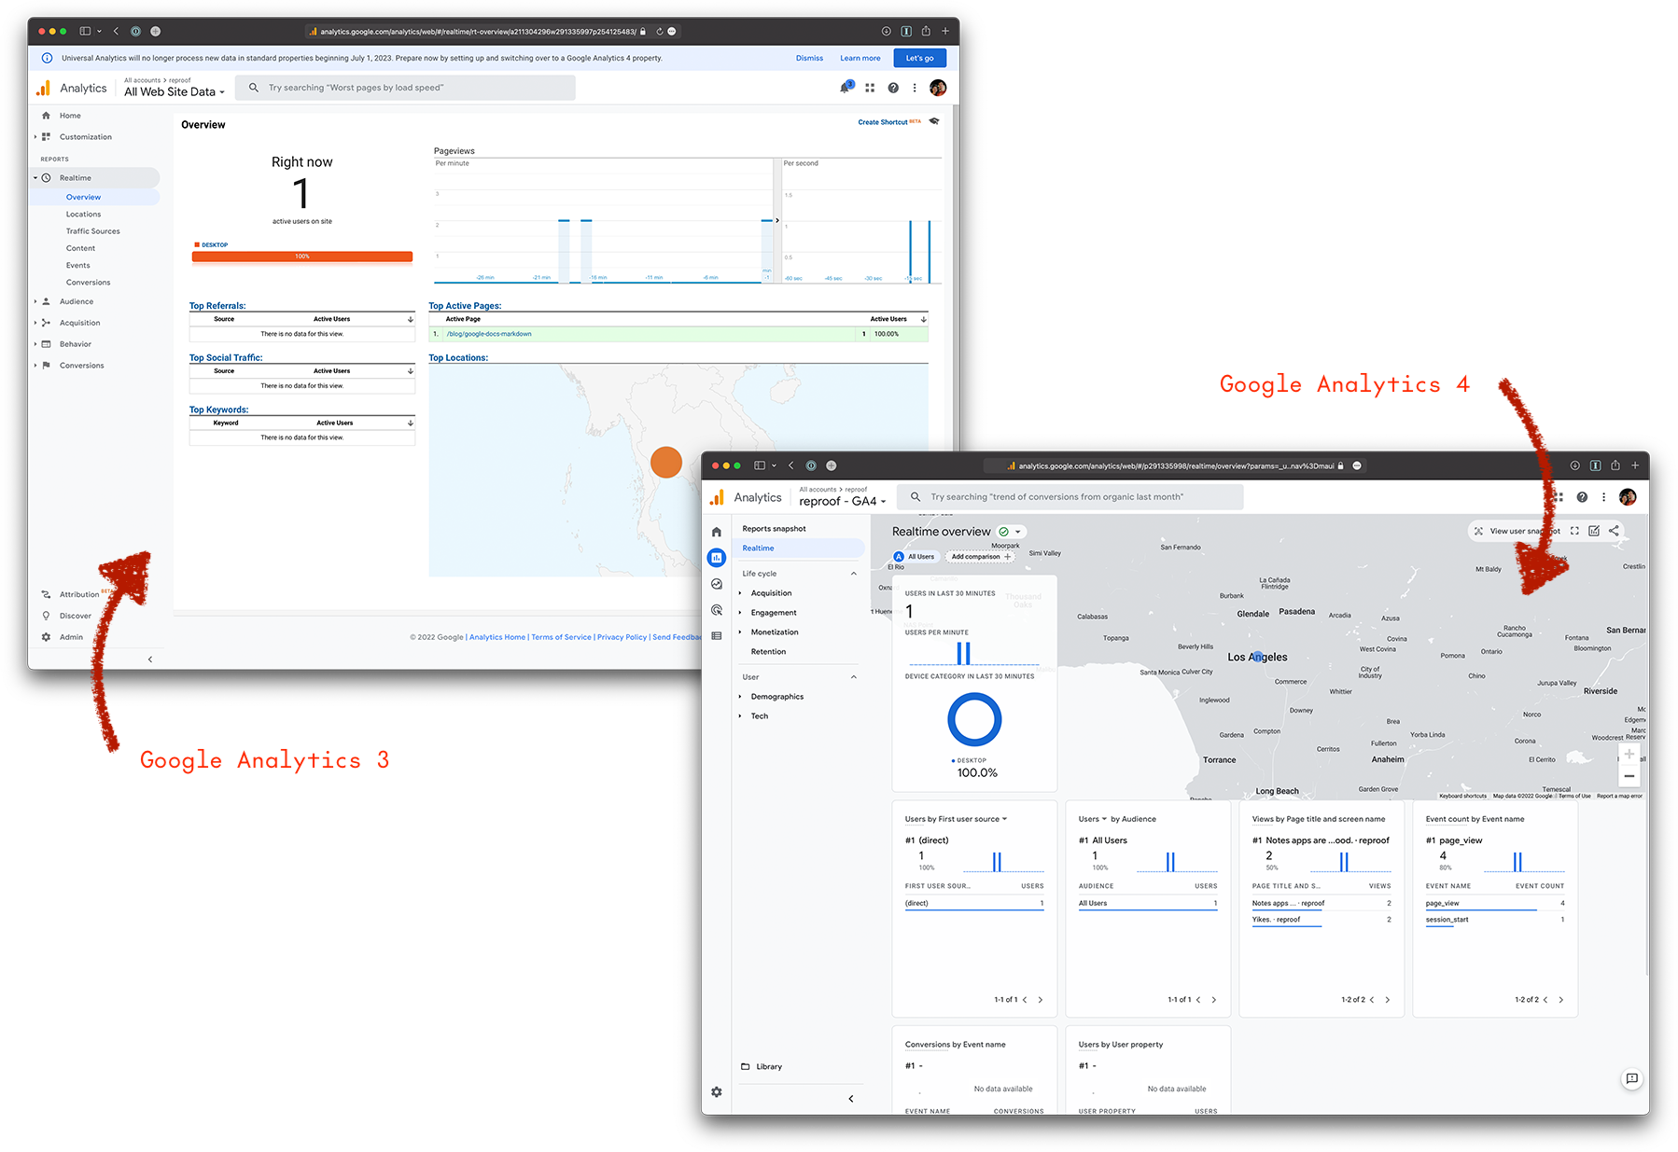Viewport: 1678px width, 1152px height.
Task: Click GA3 search box Worst pages by load speed
Action: [405, 88]
